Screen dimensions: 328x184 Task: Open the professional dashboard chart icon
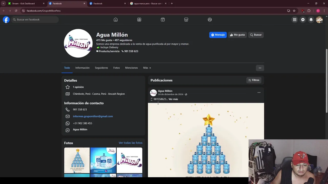click(139, 20)
